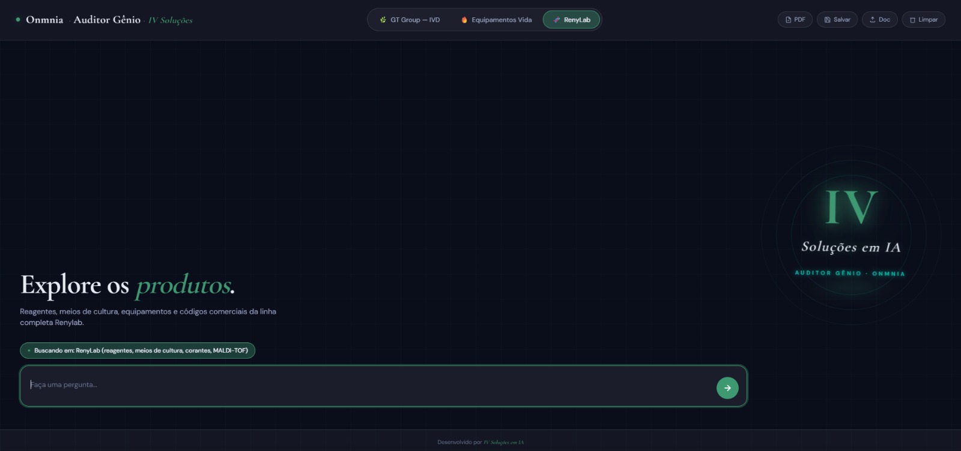Select the RenyLab tab

(x=571, y=20)
